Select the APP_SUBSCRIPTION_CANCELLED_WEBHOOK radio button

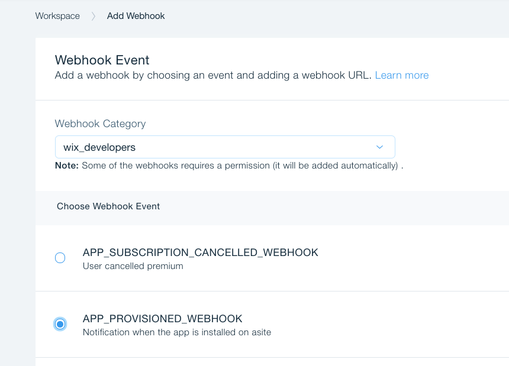tap(60, 258)
